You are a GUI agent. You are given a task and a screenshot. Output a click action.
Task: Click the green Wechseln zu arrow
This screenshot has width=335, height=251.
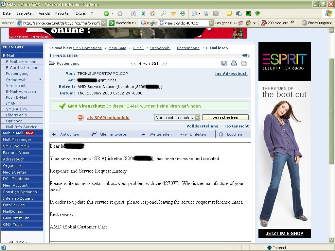pos(112,23)
